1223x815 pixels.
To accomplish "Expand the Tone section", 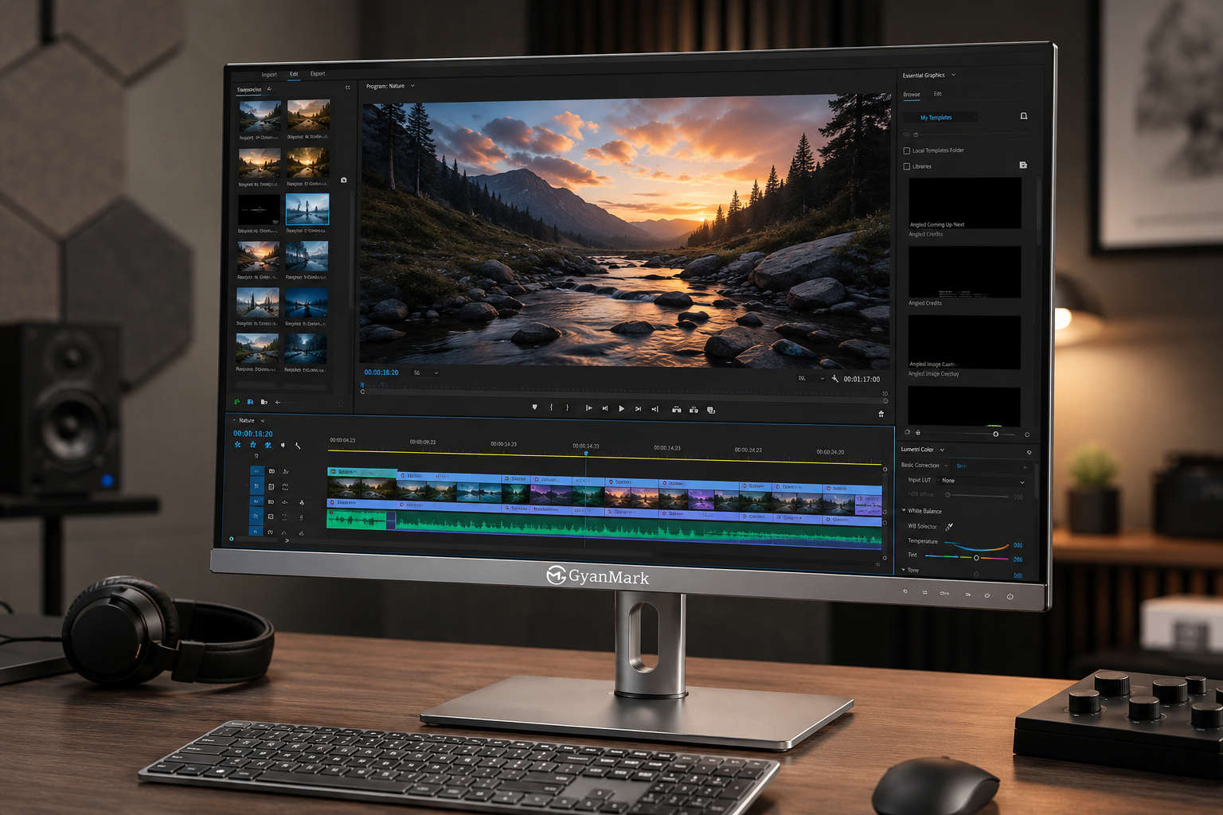I will 904,569.
